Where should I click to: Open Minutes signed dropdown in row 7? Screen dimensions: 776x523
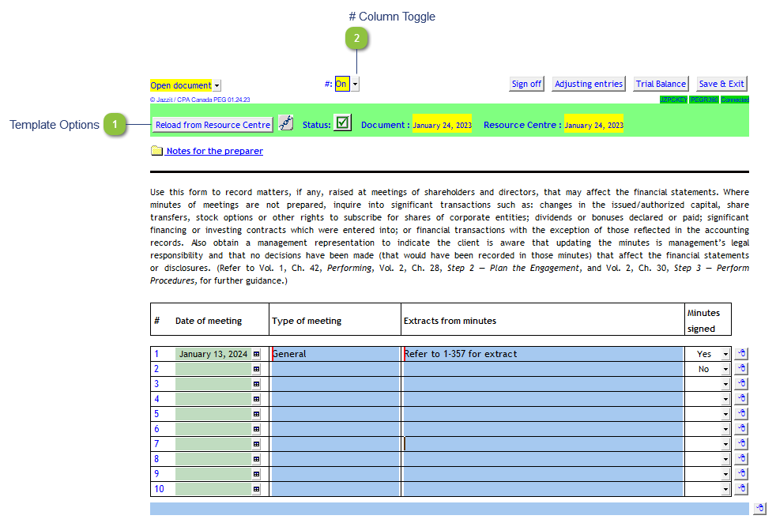[x=725, y=444]
